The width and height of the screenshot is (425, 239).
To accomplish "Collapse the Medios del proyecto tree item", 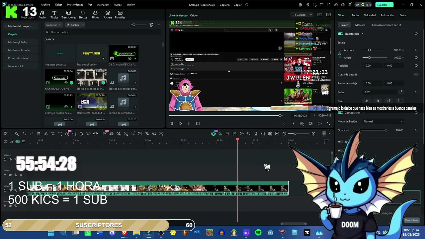I will pyautogui.click(x=5, y=26).
